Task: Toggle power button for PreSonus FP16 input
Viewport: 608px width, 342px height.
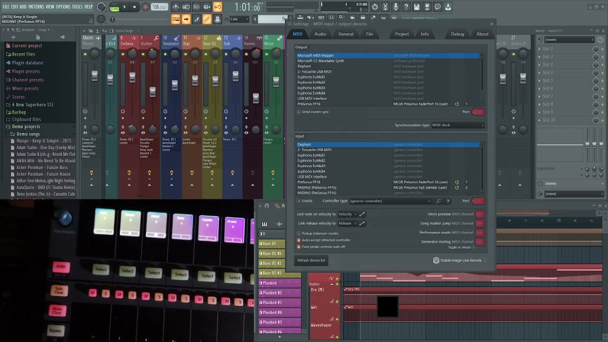Action: point(457,182)
